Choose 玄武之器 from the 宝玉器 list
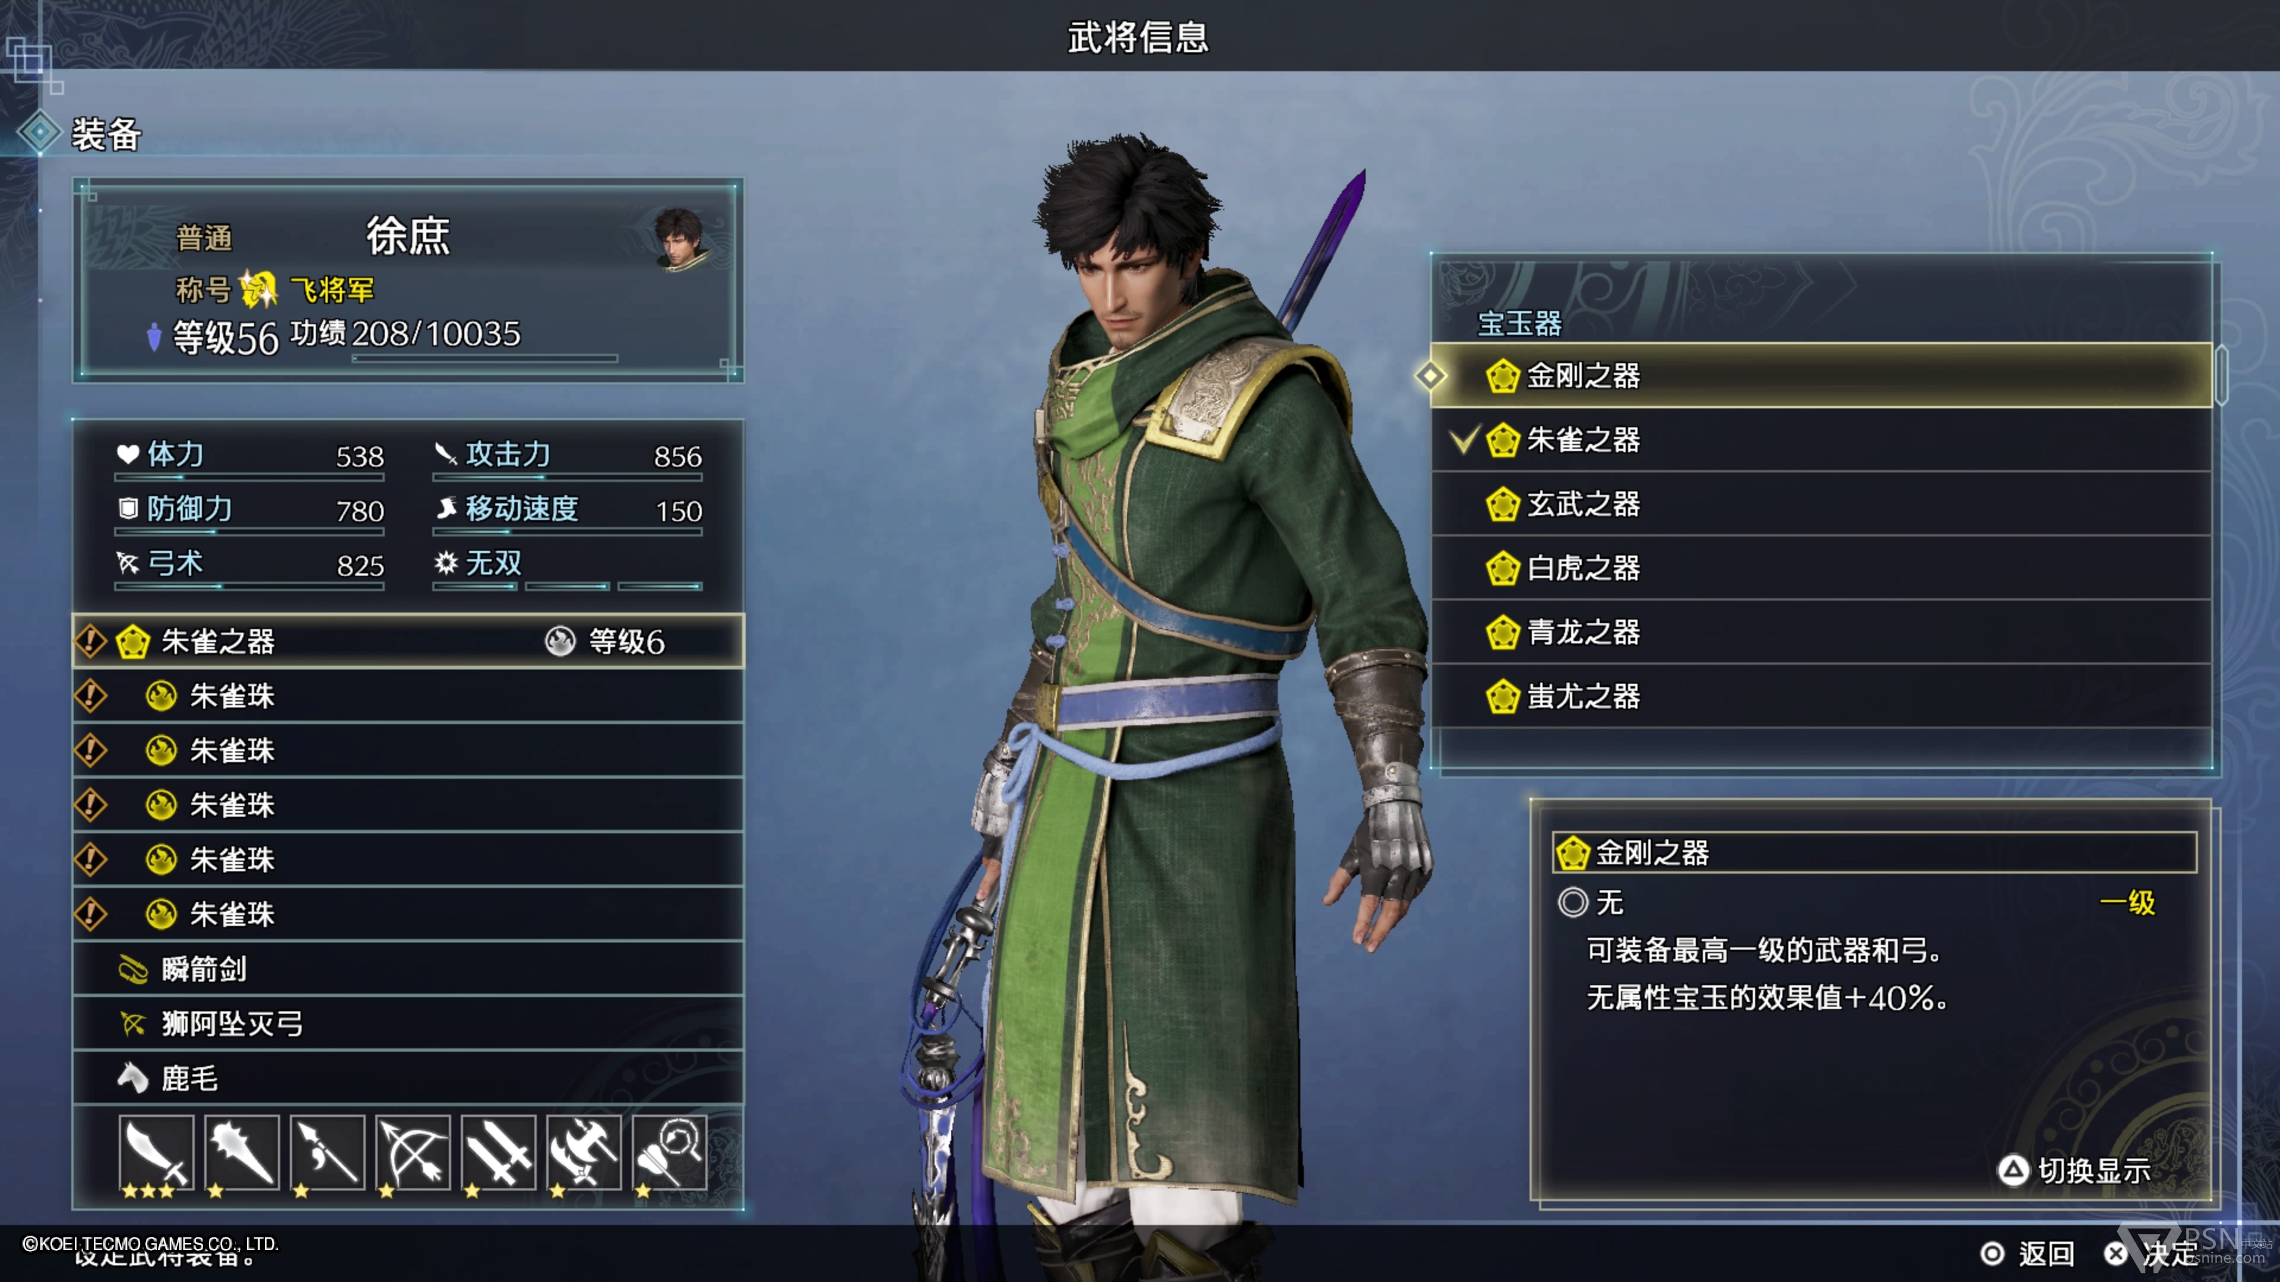This screenshot has width=2280, height=1282. pos(1820,504)
